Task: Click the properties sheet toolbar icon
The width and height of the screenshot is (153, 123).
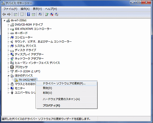Action: tap(22, 14)
